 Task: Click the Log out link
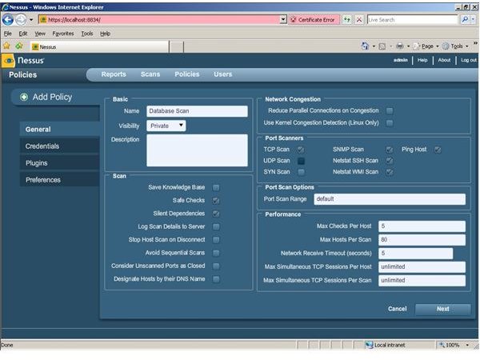point(469,60)
